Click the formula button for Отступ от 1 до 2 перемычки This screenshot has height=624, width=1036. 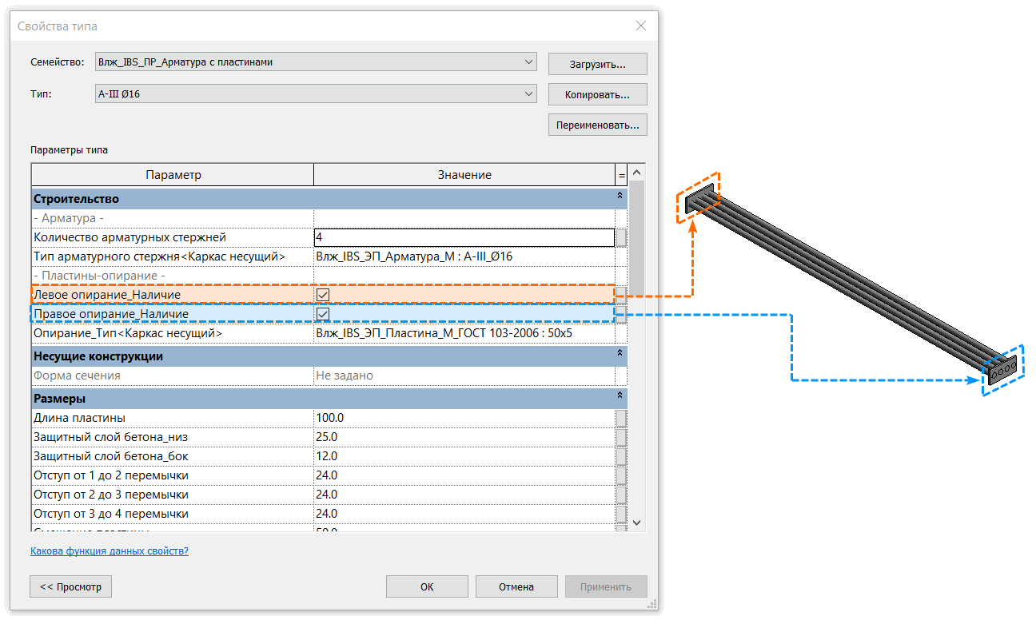pos(621,475)
